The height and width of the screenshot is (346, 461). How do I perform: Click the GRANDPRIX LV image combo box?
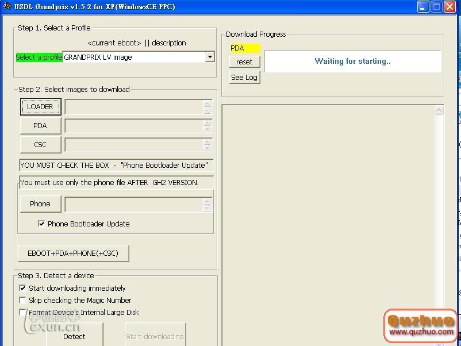[139, 57]
